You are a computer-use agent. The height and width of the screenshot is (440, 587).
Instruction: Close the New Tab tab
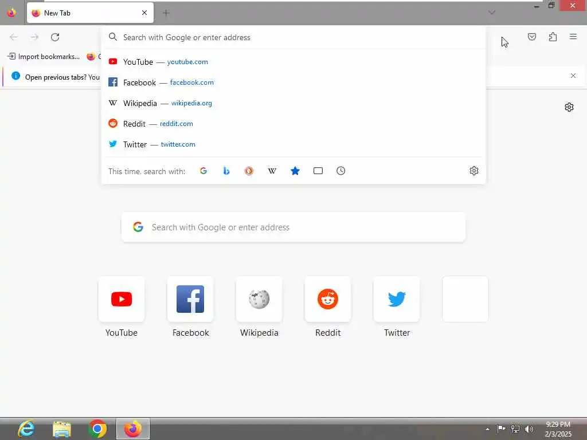(144, 13)
